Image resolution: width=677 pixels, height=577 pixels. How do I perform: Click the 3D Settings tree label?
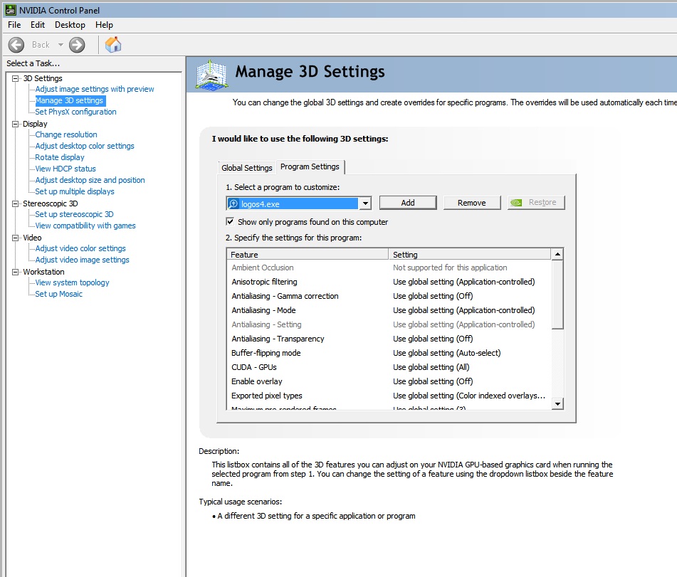click(x=43, y=78)
